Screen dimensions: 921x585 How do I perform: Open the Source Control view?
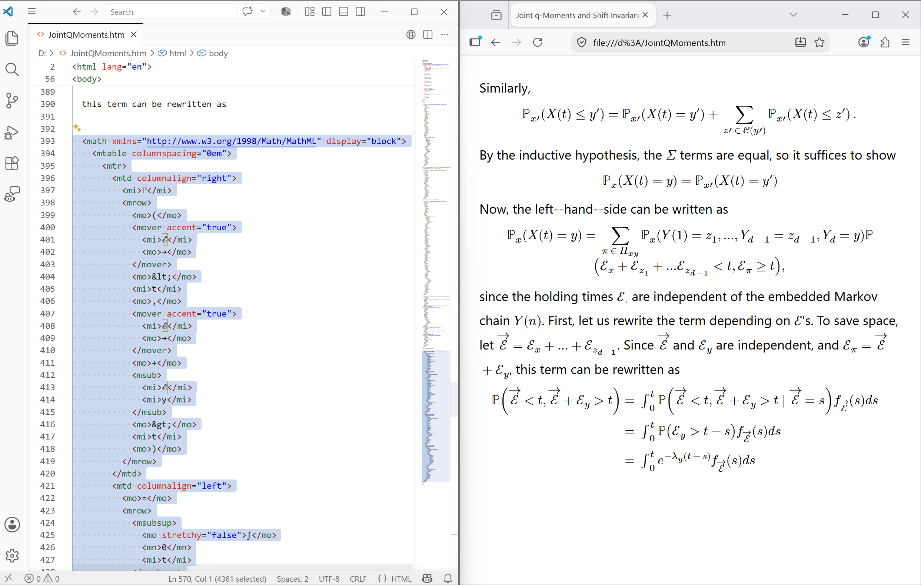[12, 101]
